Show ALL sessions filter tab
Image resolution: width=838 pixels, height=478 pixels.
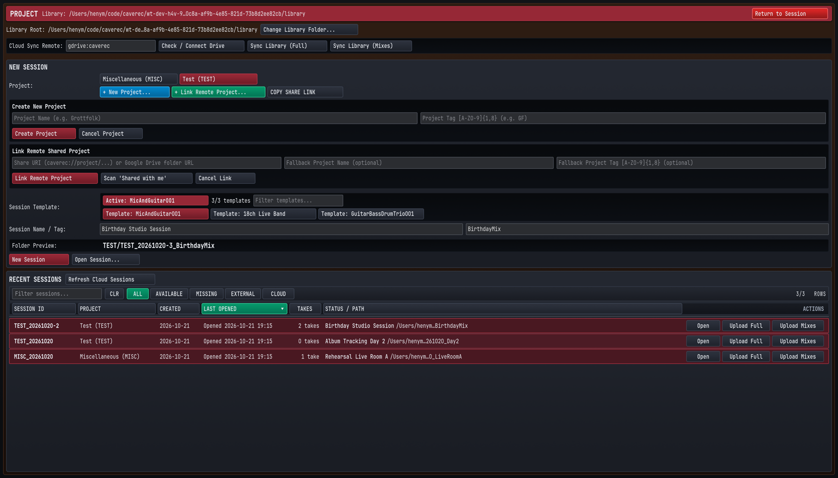pos(138,294)
